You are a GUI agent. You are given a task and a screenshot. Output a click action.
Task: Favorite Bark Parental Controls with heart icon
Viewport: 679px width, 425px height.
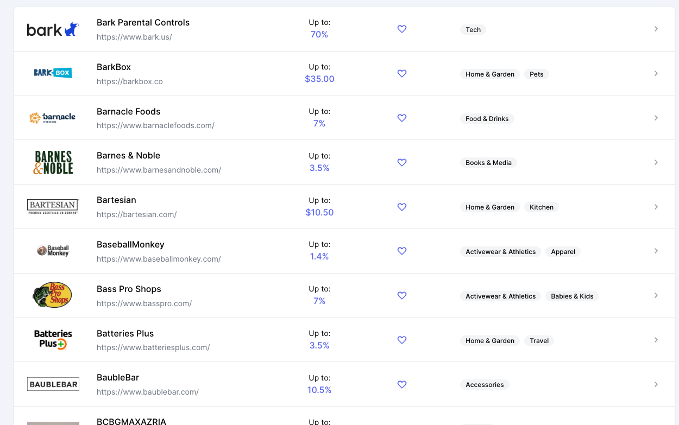point(402,29)
